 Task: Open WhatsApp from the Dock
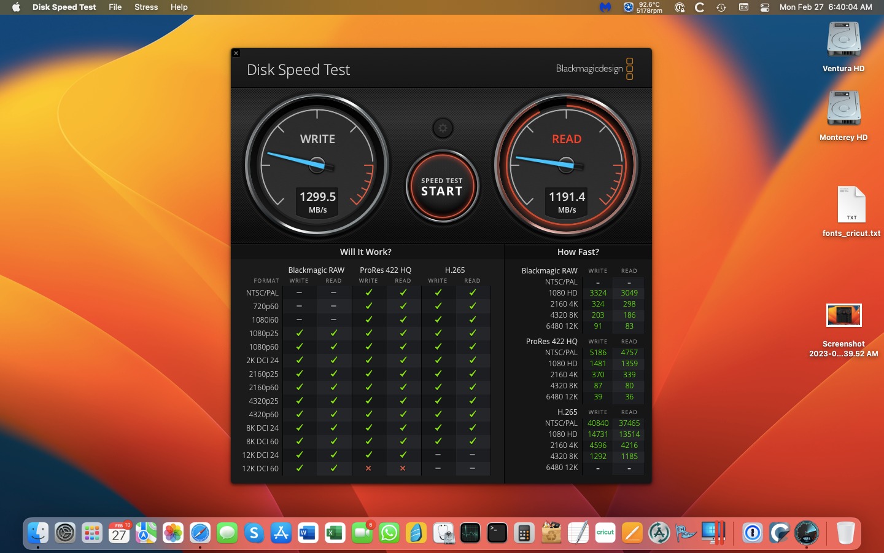tap(389, 533)
